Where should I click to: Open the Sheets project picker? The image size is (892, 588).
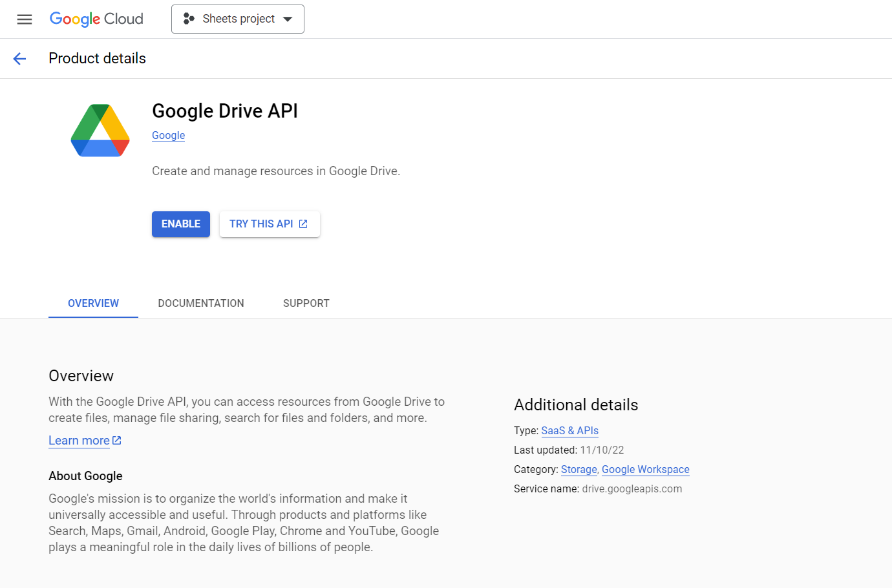pyautogui.click(x=238, y=19)
